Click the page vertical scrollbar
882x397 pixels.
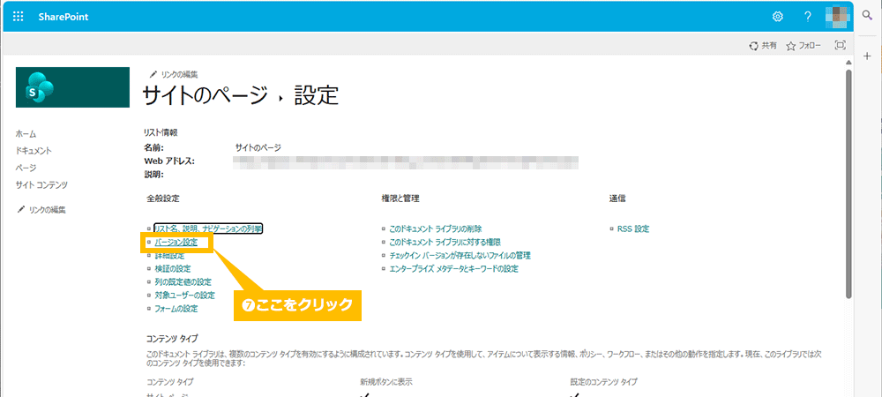click(x=848, y=183)
